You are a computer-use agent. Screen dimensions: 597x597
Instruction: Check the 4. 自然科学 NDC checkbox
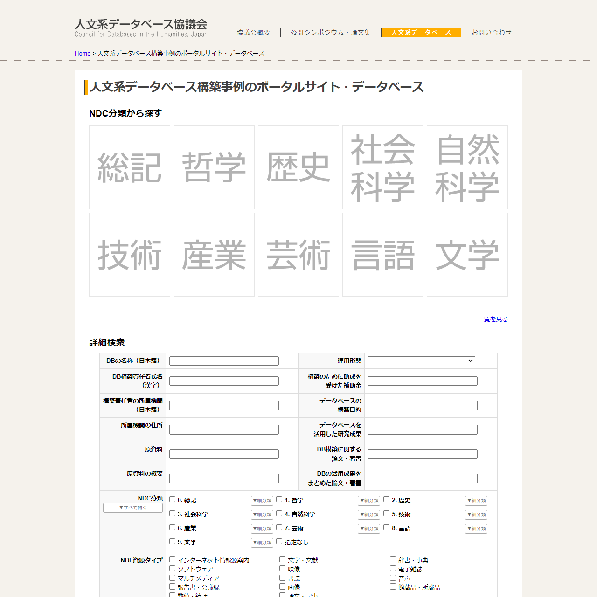point(279,514)
